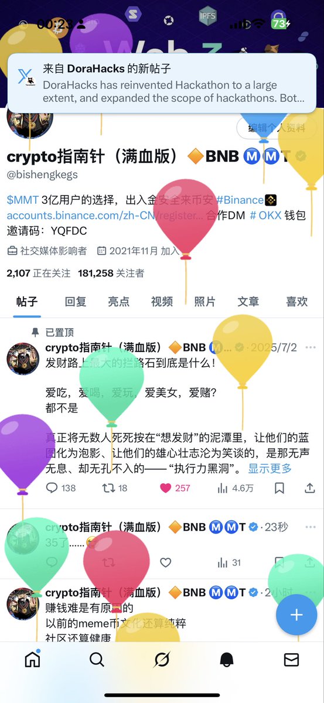This screenshot has height=703, width=324.
Task: Open the Search magnifier tab
Action: click(97, 660)
